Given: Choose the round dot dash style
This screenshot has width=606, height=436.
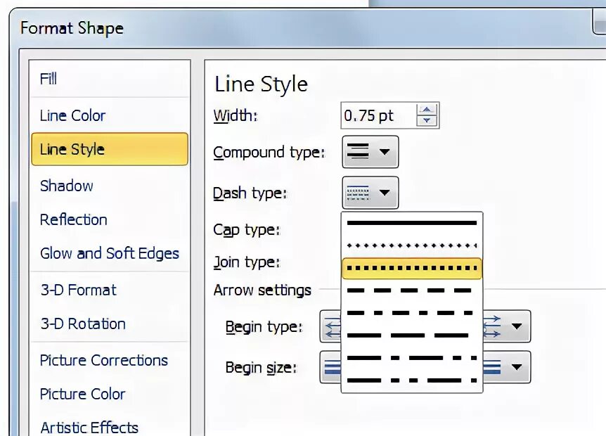Looking at the screenshot, I should point(411,245).
